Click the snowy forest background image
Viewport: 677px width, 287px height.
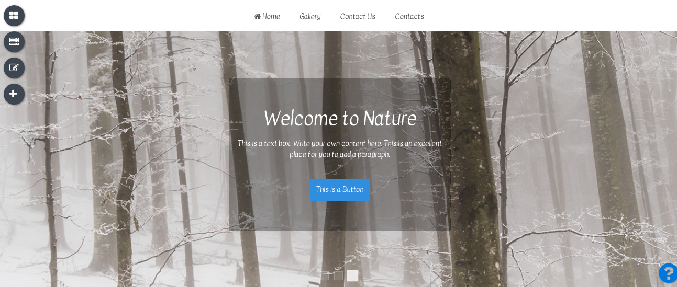click(x=550, y=157)
